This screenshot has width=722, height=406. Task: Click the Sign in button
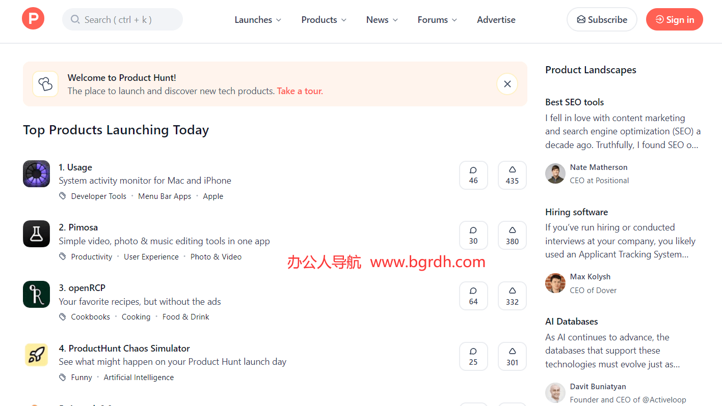click(x=674, y=19)
